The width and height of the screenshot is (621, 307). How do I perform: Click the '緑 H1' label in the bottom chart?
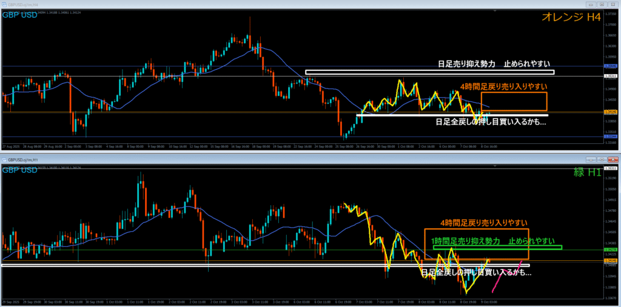pyautogui.click(x=588, y=172)
